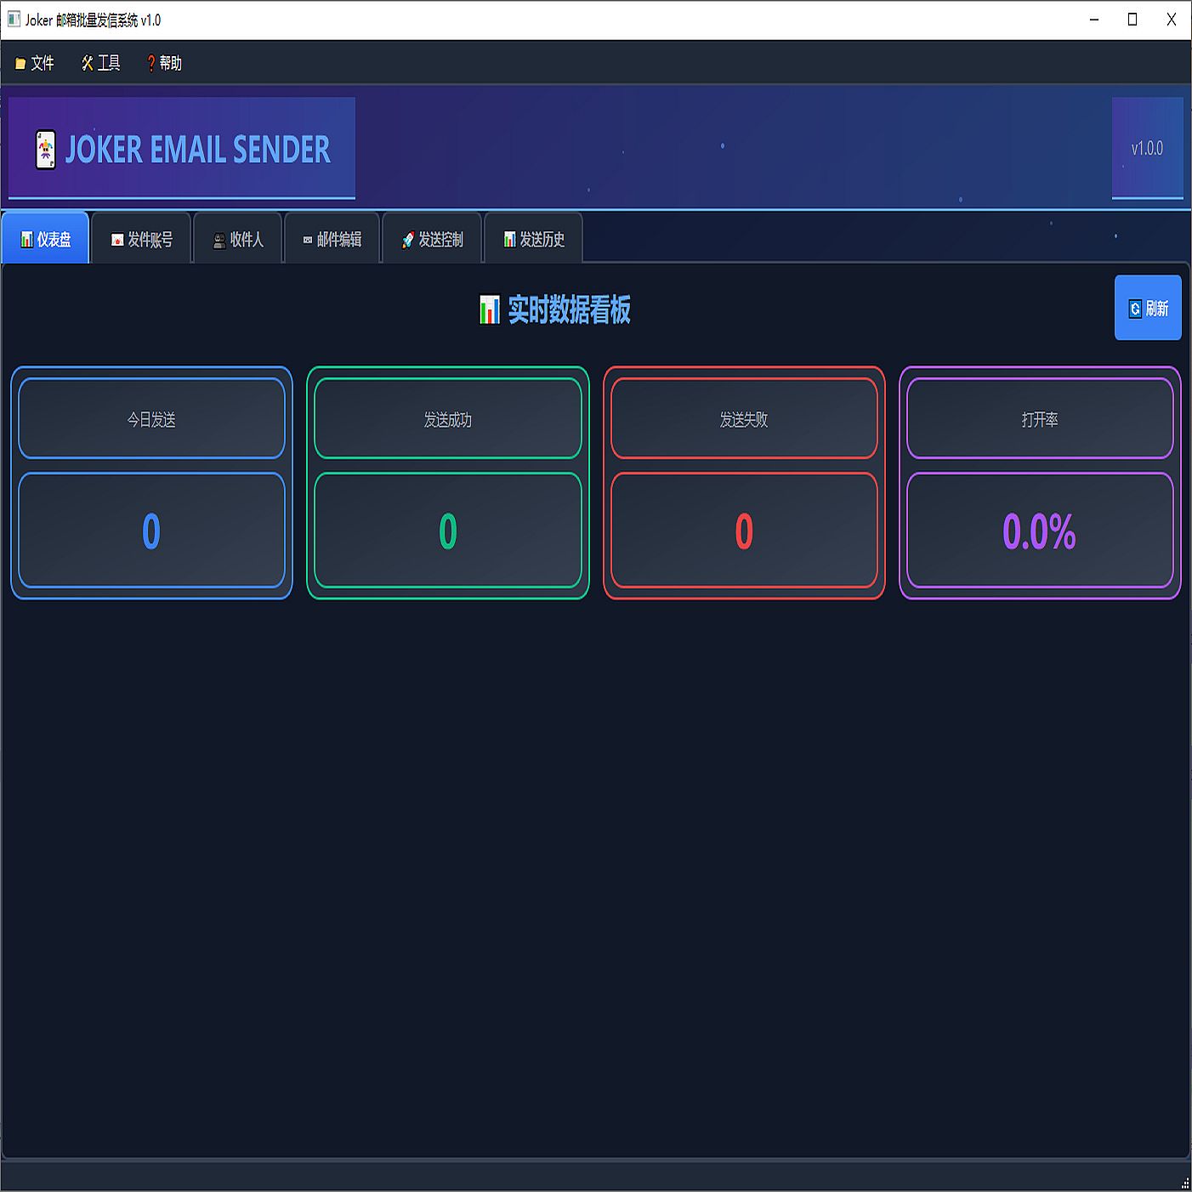Viewport: 1192px width, 1192px height.
Task: Click the v1.0.0 version badge
Action: pos(1147,149)
